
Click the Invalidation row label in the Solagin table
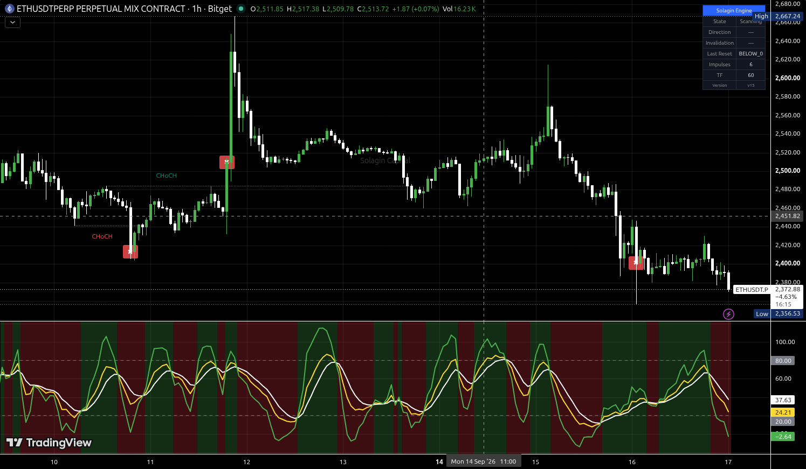pyautogui.click(x=720, y=43)
